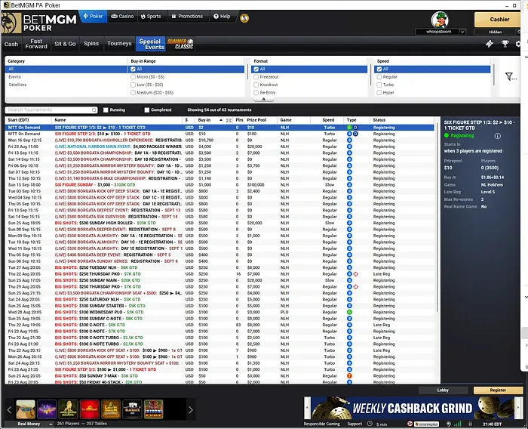Collapse the filter panel with the up arrow
Viewport: 528px width, 429px height.
264,100
